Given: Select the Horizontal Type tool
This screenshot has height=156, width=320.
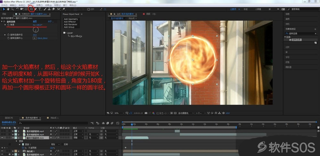Looking at the screenshot, I should (x=40, y=9).
